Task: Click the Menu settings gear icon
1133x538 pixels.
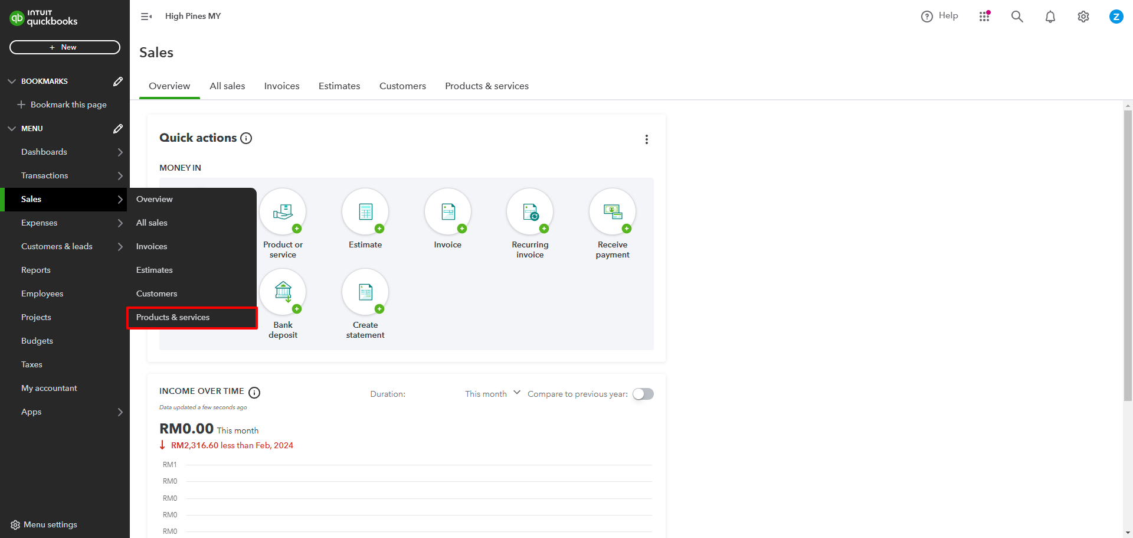Action: (x=15, y=524)
